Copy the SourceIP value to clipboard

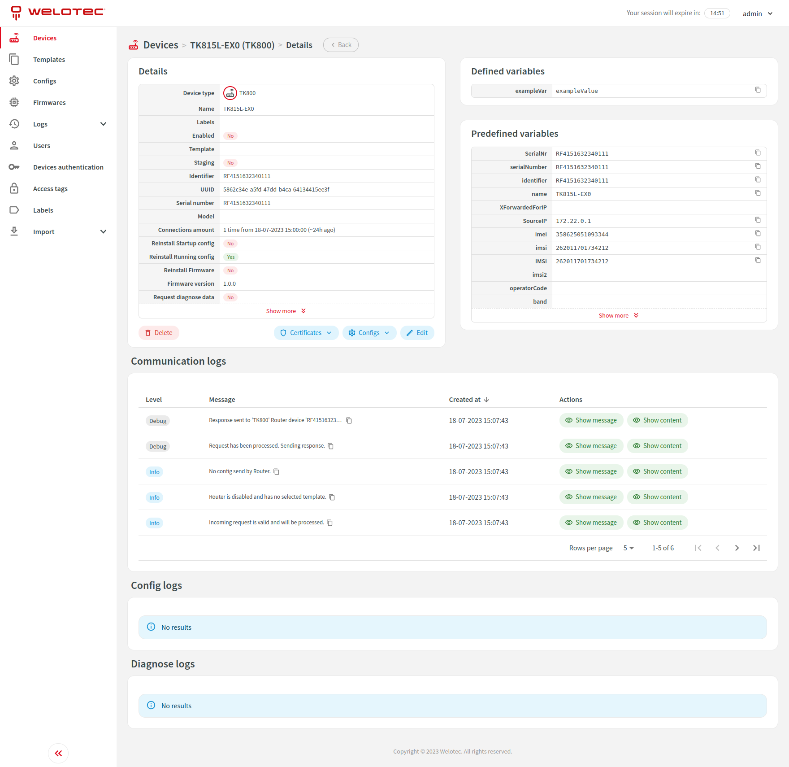pos(758,220)
